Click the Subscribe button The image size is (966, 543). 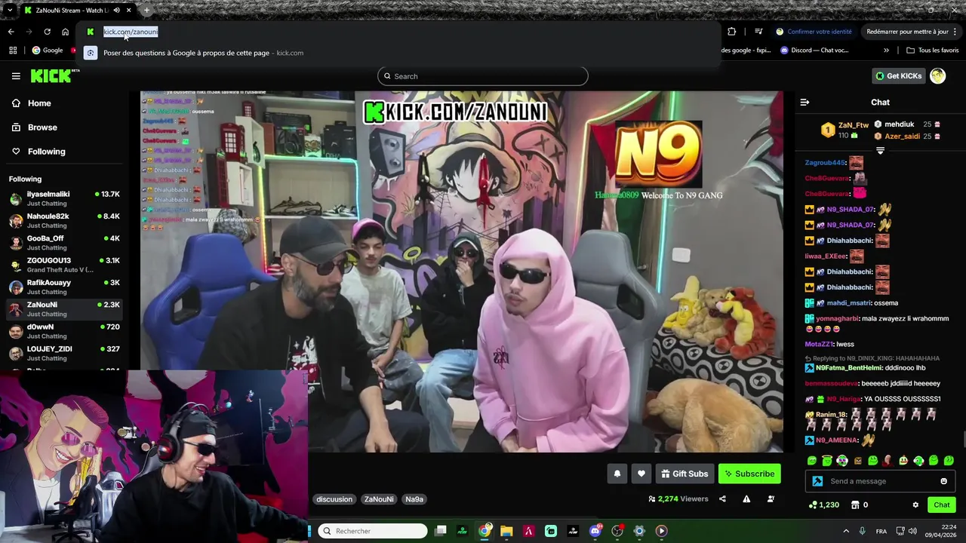point(749,474)
